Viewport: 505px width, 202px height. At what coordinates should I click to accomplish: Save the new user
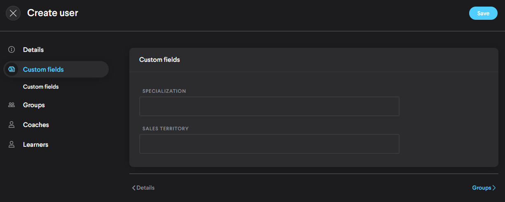tap(483, 13)
